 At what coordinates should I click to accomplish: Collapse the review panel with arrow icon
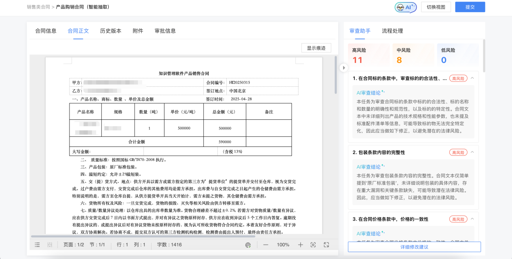coord(343,67)
